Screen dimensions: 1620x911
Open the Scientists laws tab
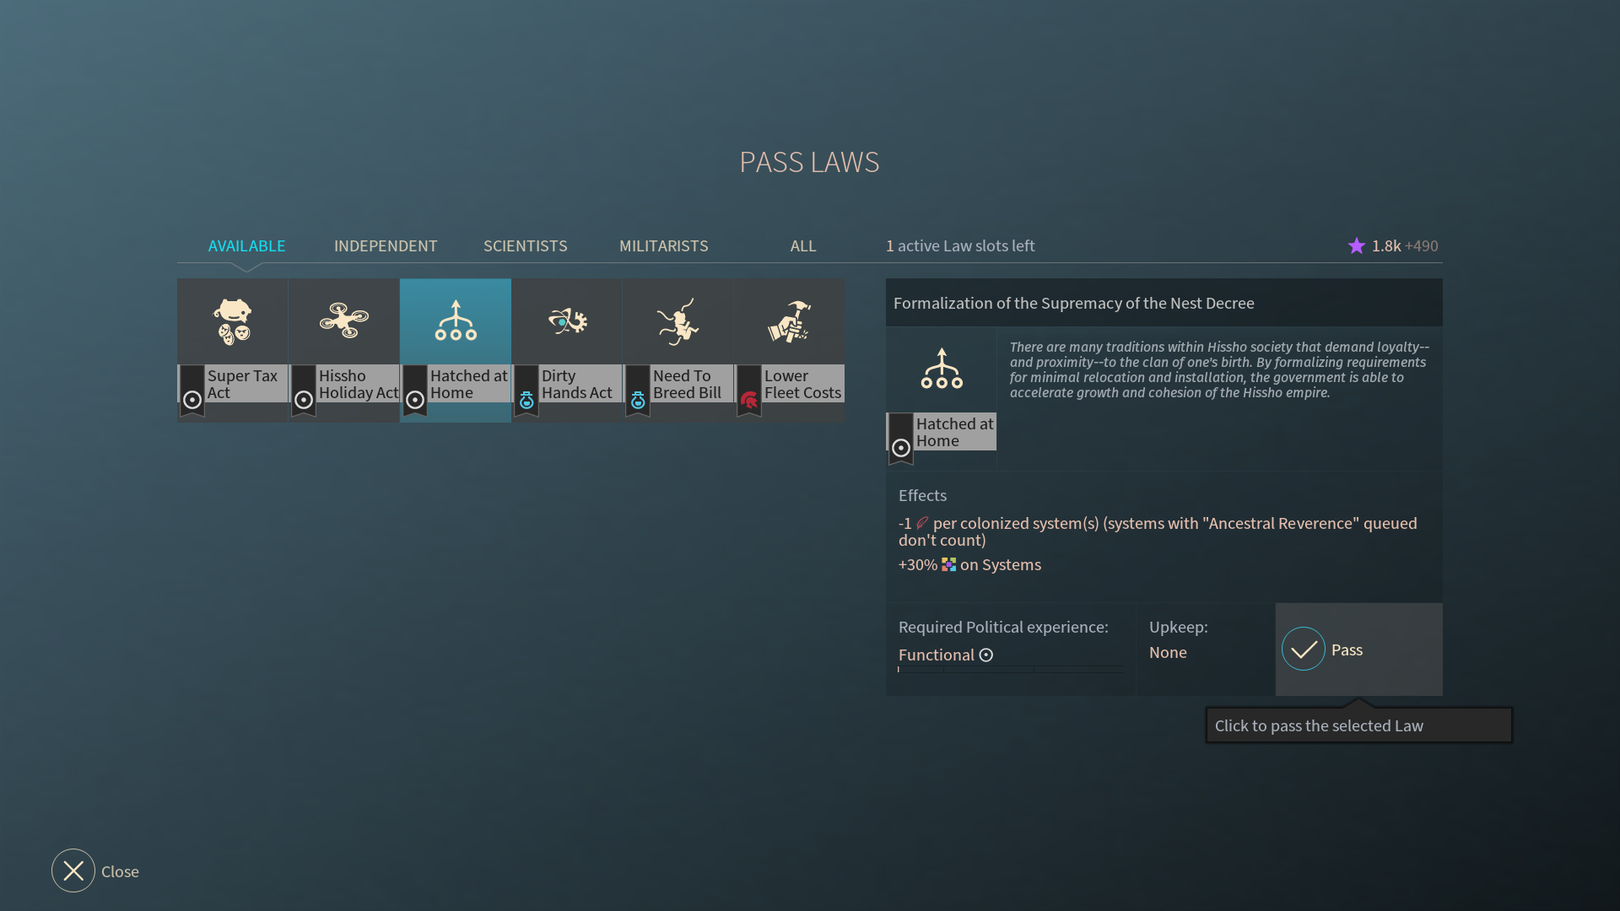coord(525,245)
